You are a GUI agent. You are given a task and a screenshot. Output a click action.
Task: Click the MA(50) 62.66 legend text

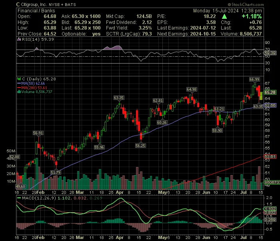coord(33,83)
